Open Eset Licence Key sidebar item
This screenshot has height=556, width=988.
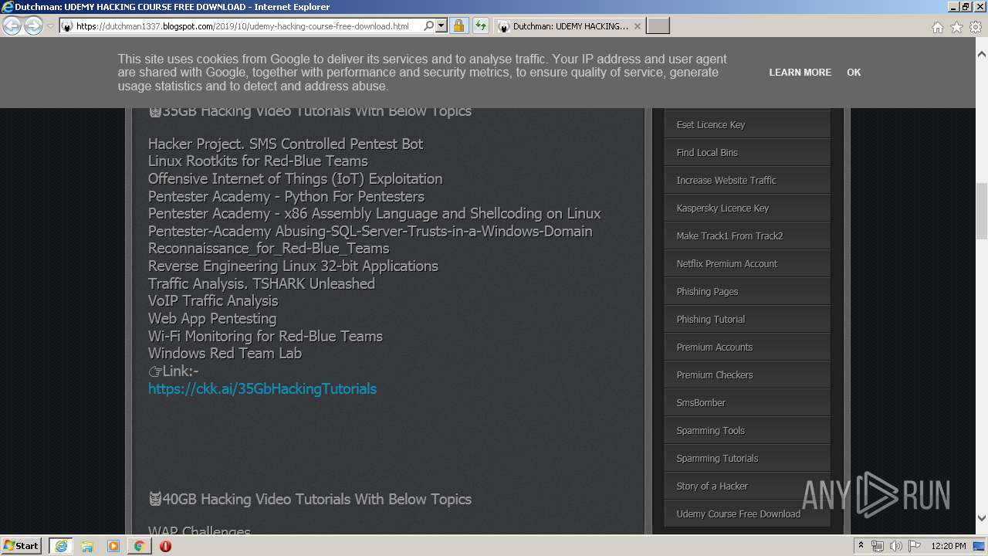tap(747, 124)
